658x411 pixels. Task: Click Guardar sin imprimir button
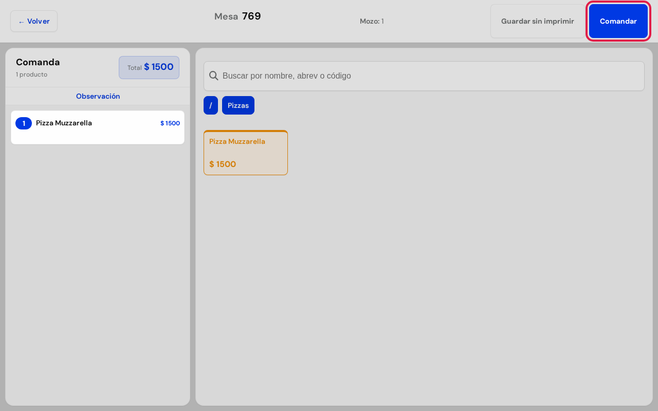coord(538,21)
